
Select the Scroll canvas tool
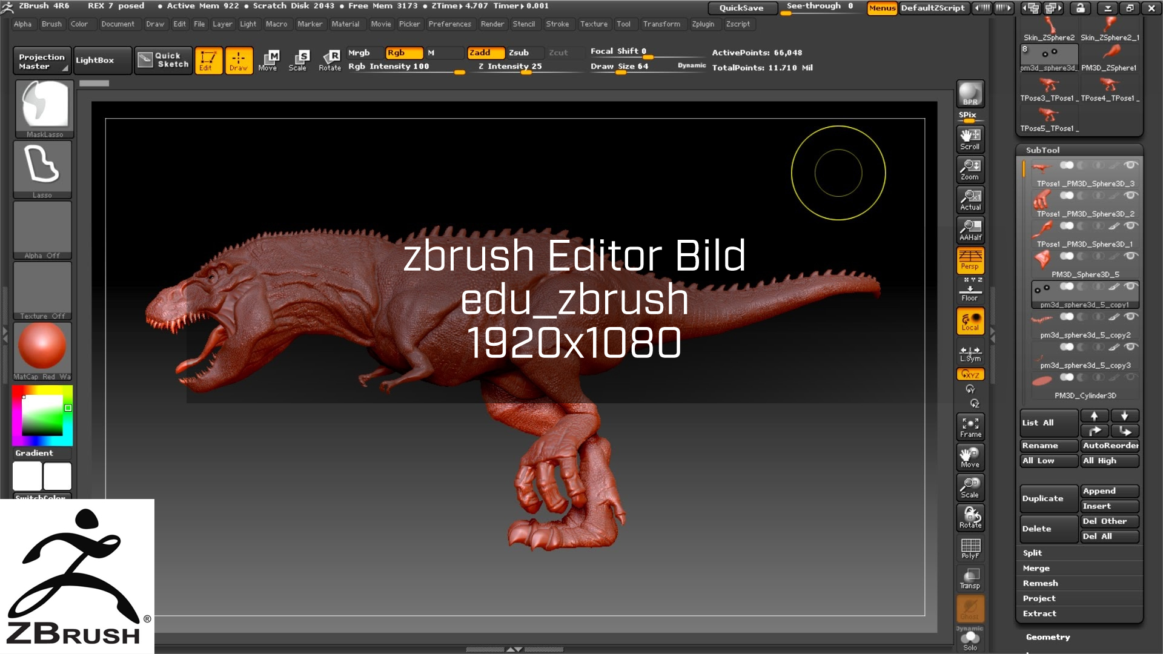coord(970,139)
